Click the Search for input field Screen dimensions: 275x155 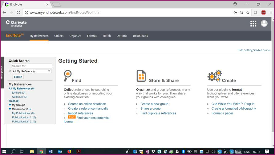[32, 66]
